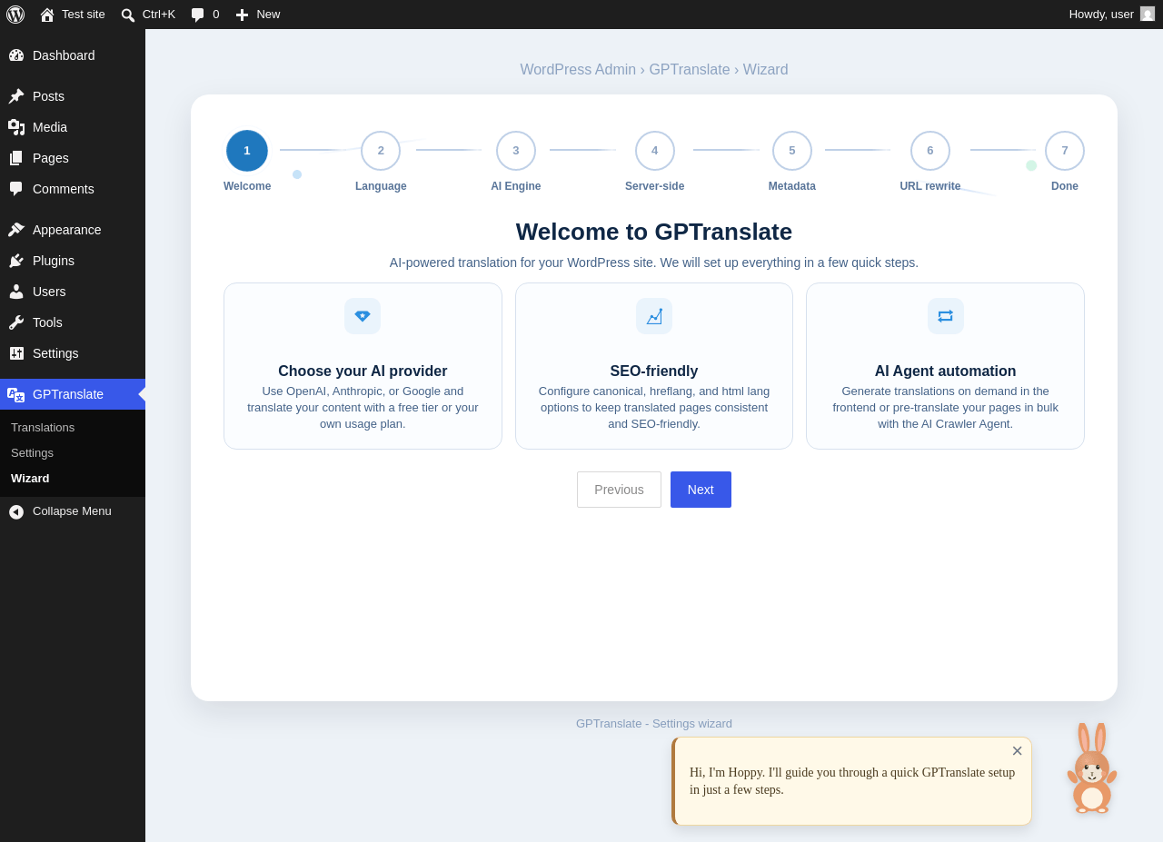Screen dimensions: 1163x842
Task: Open Tools menu
Action: [73, 322]
